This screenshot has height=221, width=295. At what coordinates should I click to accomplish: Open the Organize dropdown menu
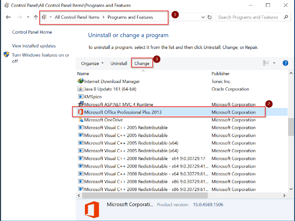tap(92, 64)
